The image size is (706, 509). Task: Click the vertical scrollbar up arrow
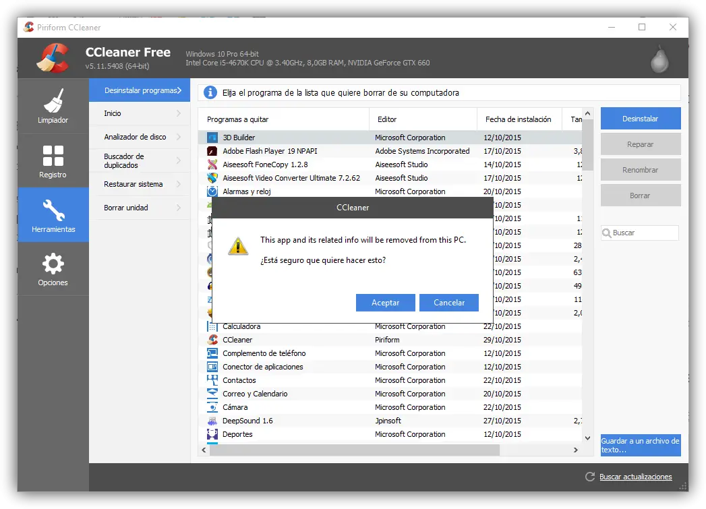click(x=587, y=113)
